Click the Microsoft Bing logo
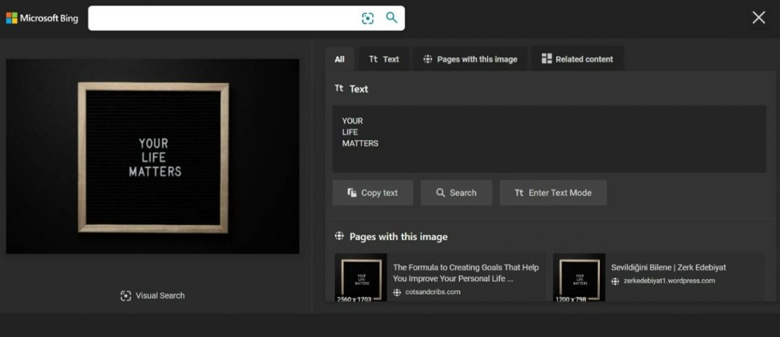 [x=42, y=18]
